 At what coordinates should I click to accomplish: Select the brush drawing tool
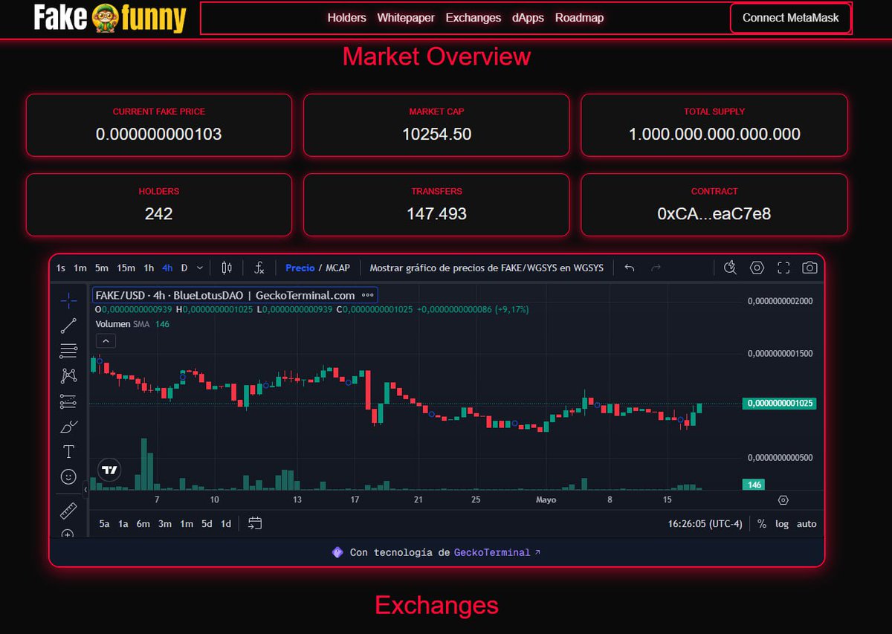pyautogui.click(x=68, y=427)
